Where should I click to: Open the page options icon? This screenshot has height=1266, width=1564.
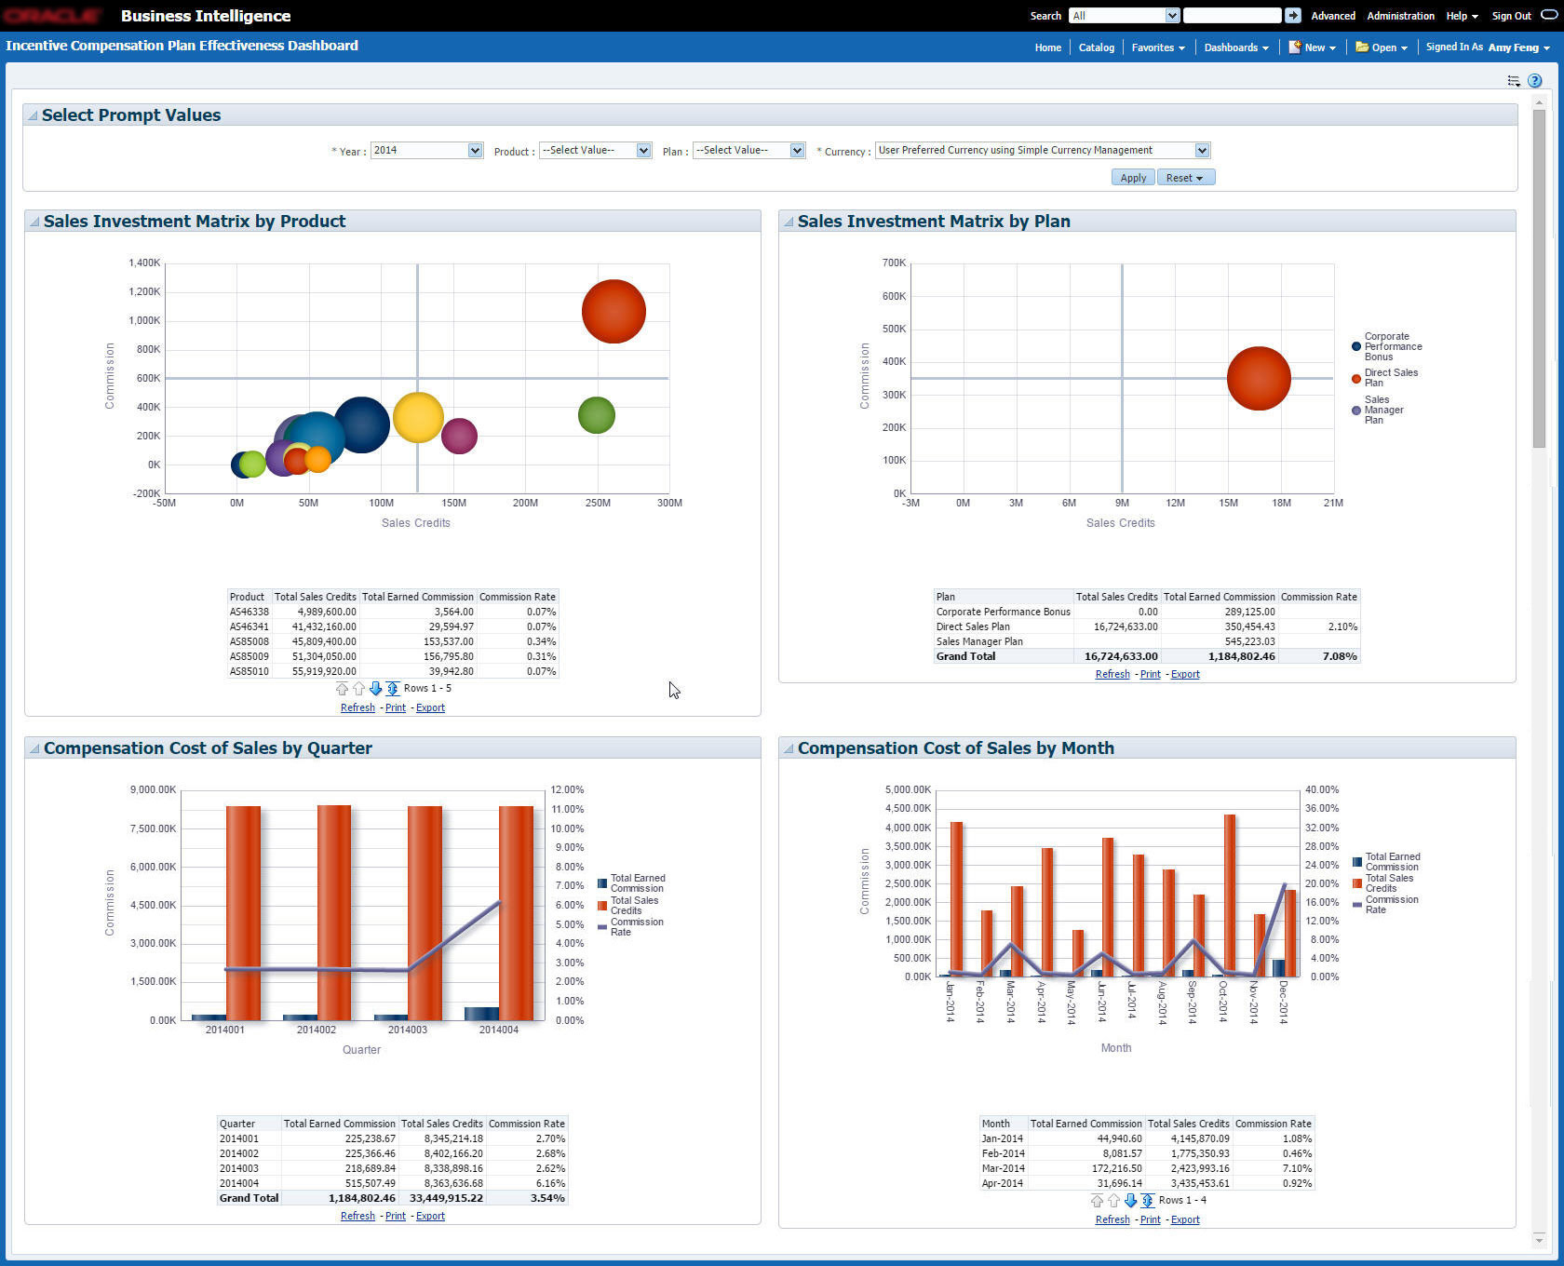coord(1514,81)
